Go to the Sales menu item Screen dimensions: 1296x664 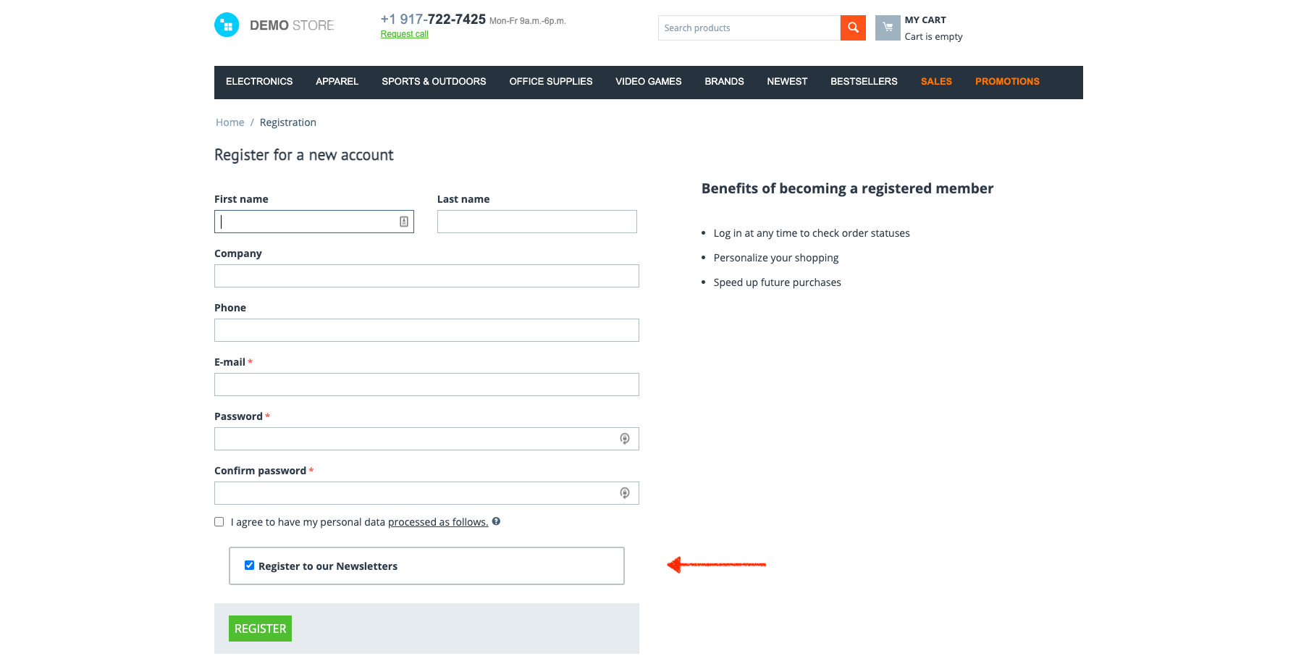[x=935, y=82]
